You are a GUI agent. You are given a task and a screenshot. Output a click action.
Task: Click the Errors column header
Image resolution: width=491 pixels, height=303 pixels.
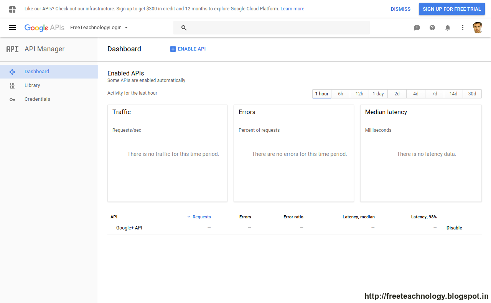245,217
